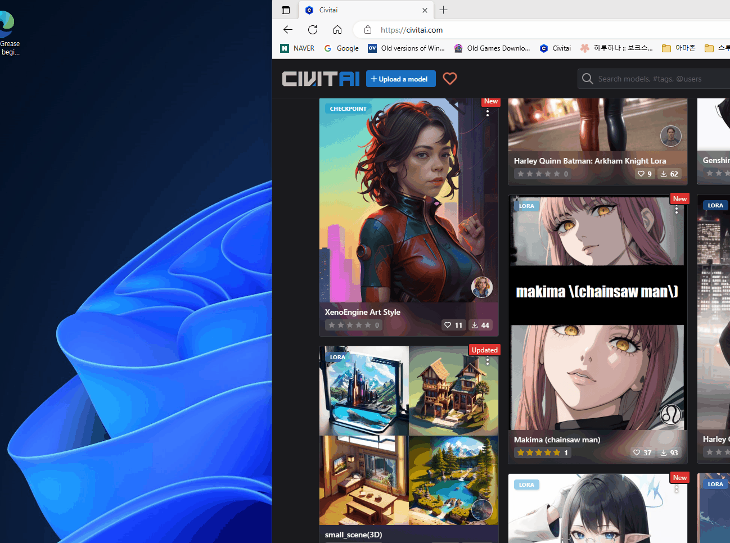Open the NAVER bookmark
The width and height of the screenshot is (730, 543).
tap(298, 48)
